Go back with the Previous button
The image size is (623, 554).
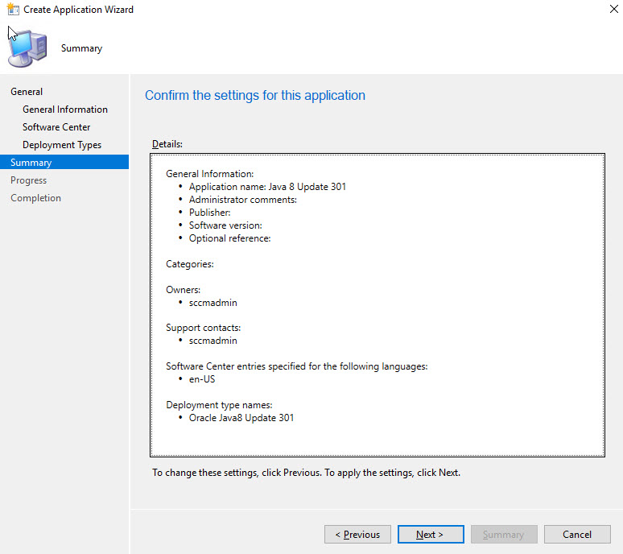click(x=357, y=534)
